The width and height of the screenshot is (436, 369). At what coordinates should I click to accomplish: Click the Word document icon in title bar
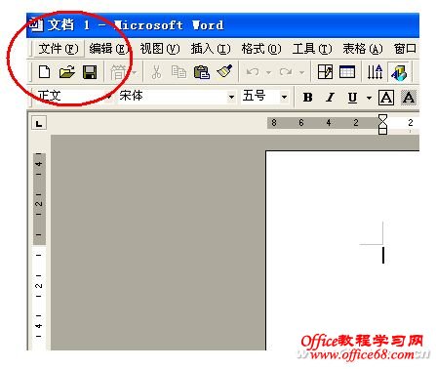(x=35, y=24)
